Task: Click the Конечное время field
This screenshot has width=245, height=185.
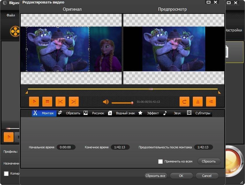Action: tap(120, 147)
